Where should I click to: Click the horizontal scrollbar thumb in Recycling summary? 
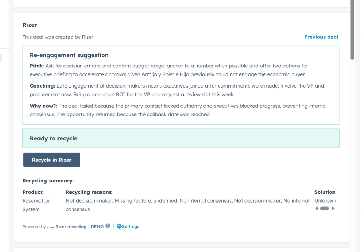coord(325,208)
